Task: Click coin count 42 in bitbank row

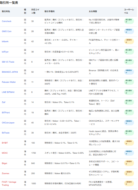Action: [x=32, y=41]
